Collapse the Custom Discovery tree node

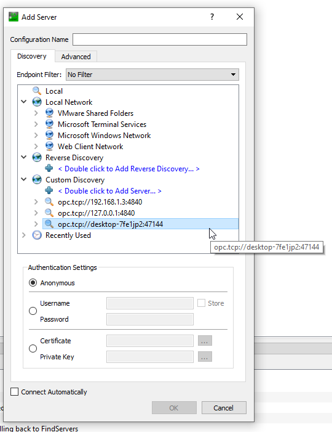[x=24, y=179]
